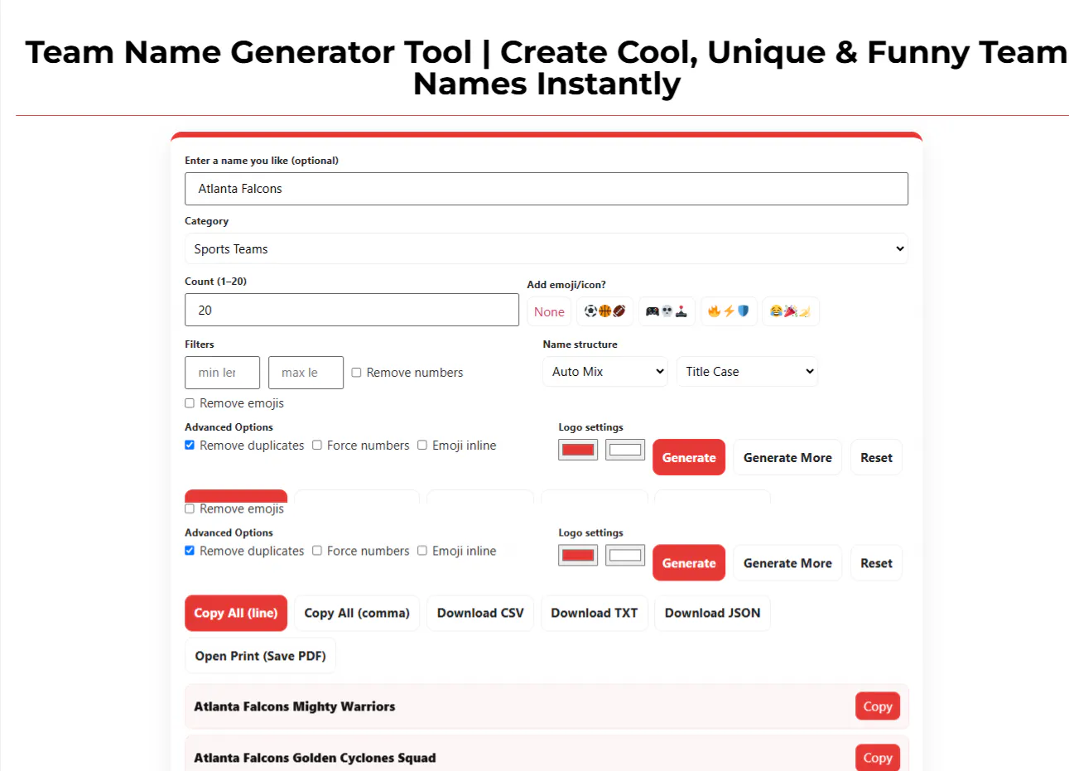The width and height of the screenshot is (1069, 771).
Task: Uncheck Remove duplicates in second Advanced Options
Action: 190,551
